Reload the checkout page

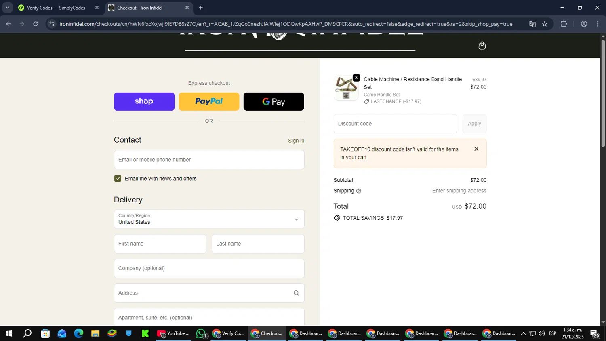(x=36, y=24)
